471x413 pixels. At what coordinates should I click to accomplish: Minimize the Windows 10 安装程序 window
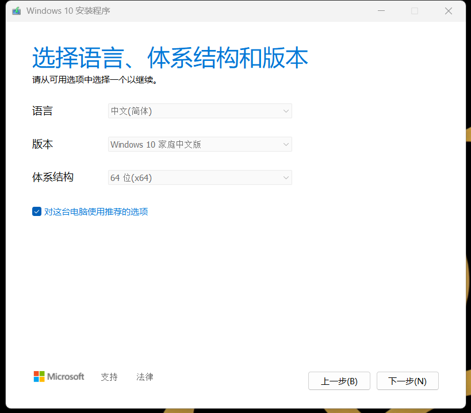[381, 11]
